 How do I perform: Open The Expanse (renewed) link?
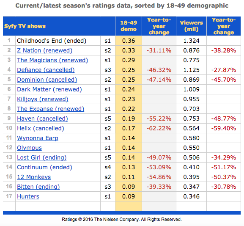point(51,109)
